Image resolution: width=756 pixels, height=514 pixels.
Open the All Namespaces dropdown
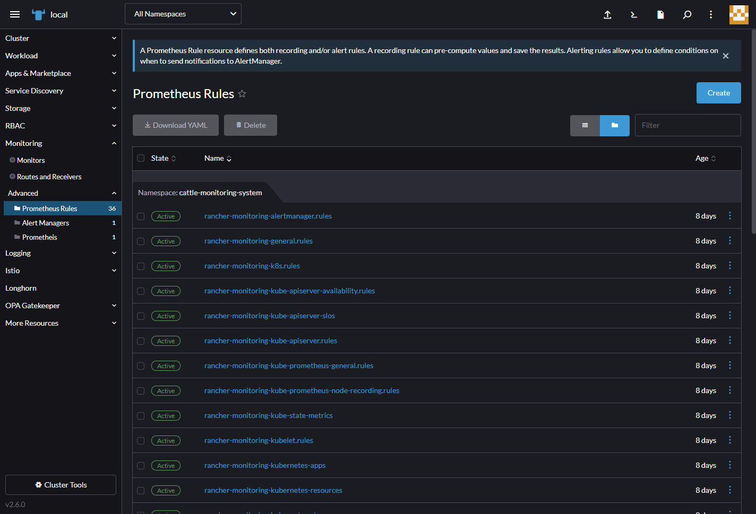pyautogui.click(x=183, y=14)
